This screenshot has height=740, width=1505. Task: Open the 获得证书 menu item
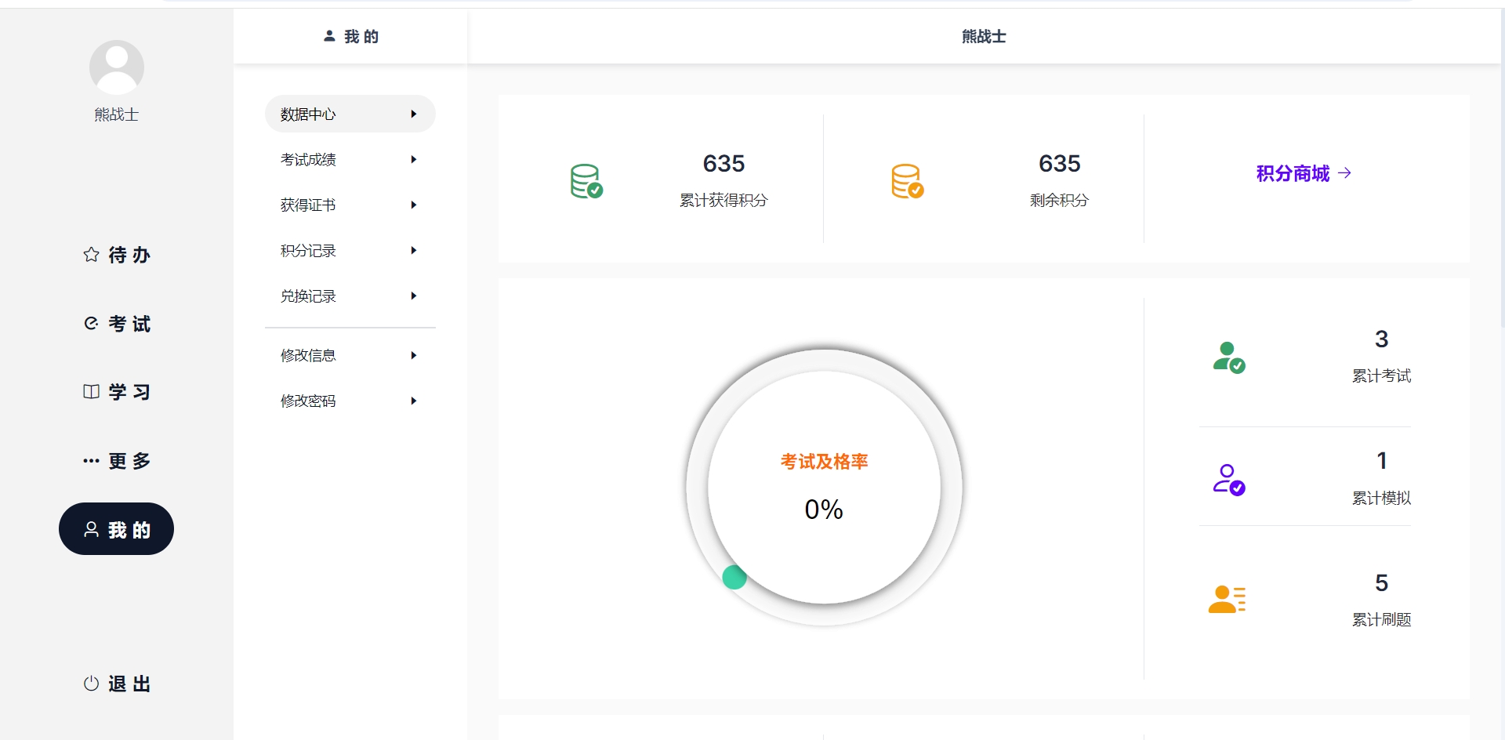[308, 205]
